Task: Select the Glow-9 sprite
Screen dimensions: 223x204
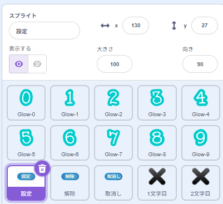Action: (201, 143)
